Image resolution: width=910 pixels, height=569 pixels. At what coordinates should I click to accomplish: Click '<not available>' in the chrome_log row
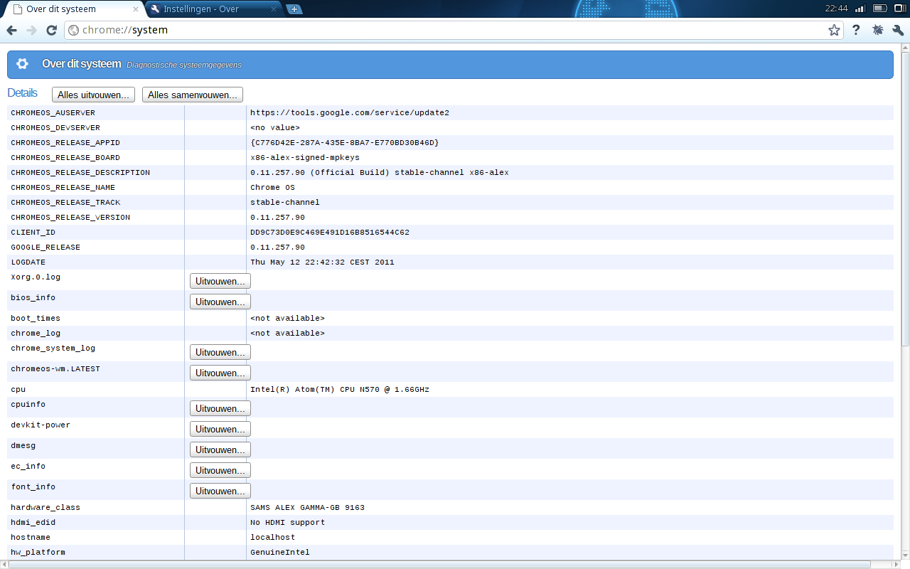pos(287,333)
